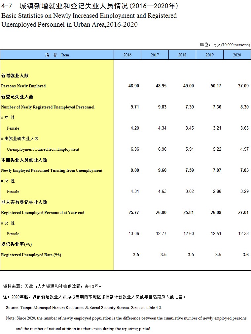Viewport: 251px width, 334px height.
Task: Select value 25.77 in the table
Action: (x=134, y=212)
